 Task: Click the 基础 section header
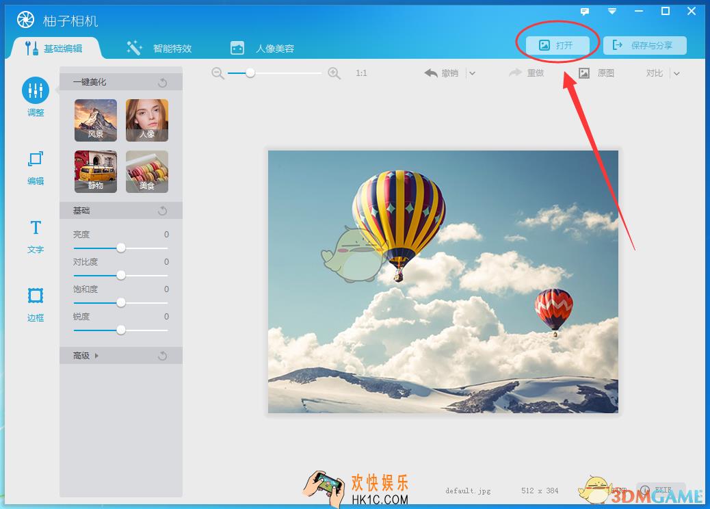tap(121, 211)
